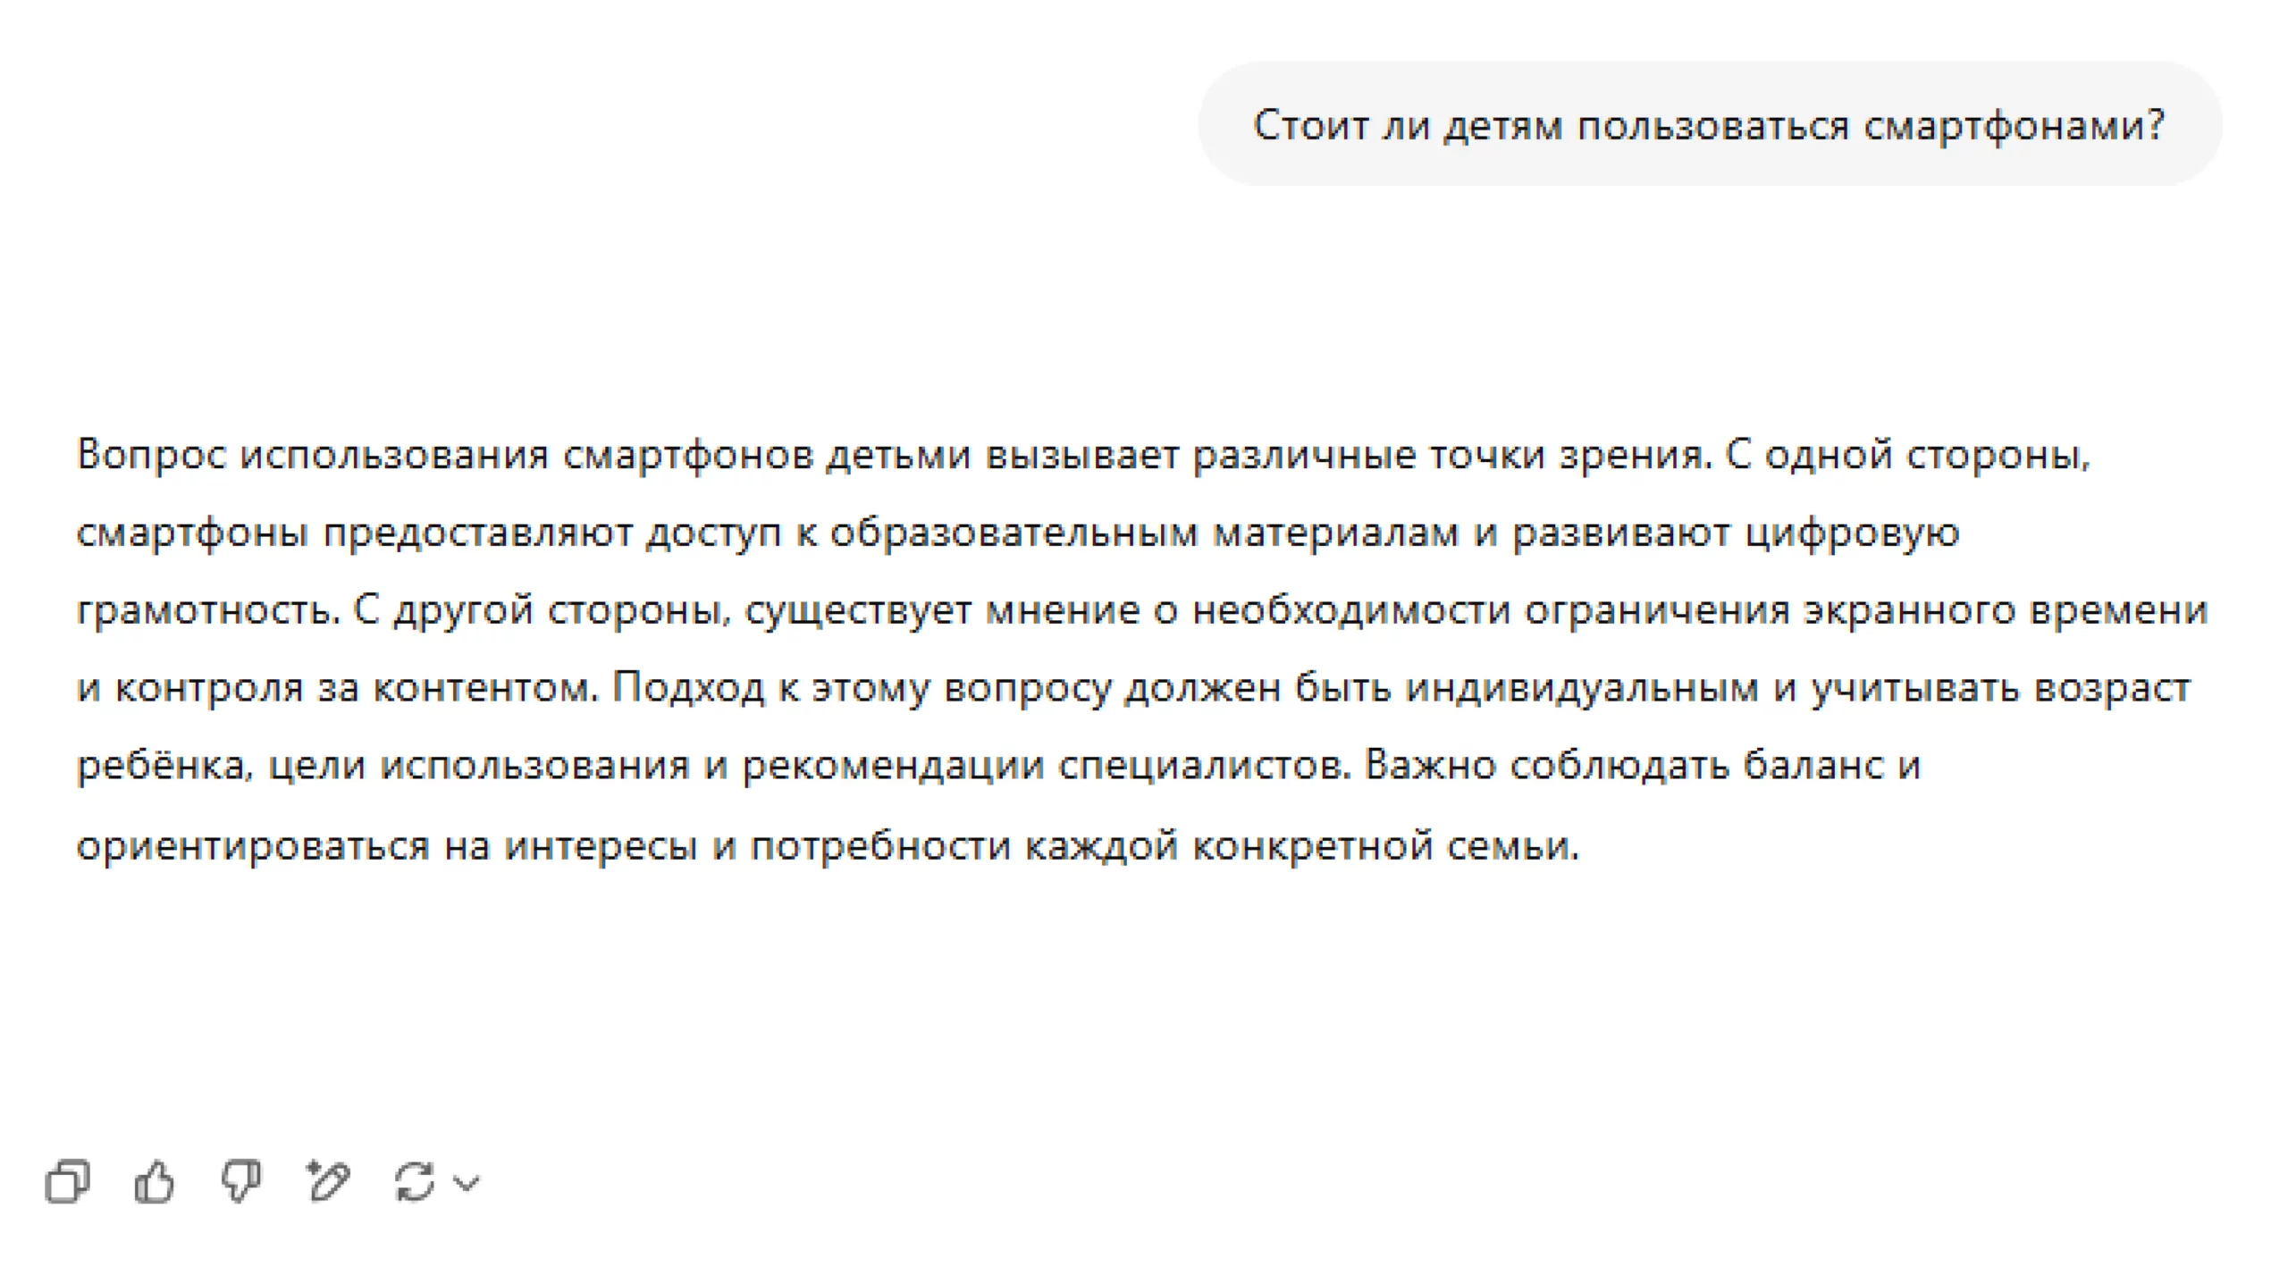This screenshot has width=2288, height=1284.
Task: Click the word "предоставляют" in the reply
Action: tap(477, 533)
